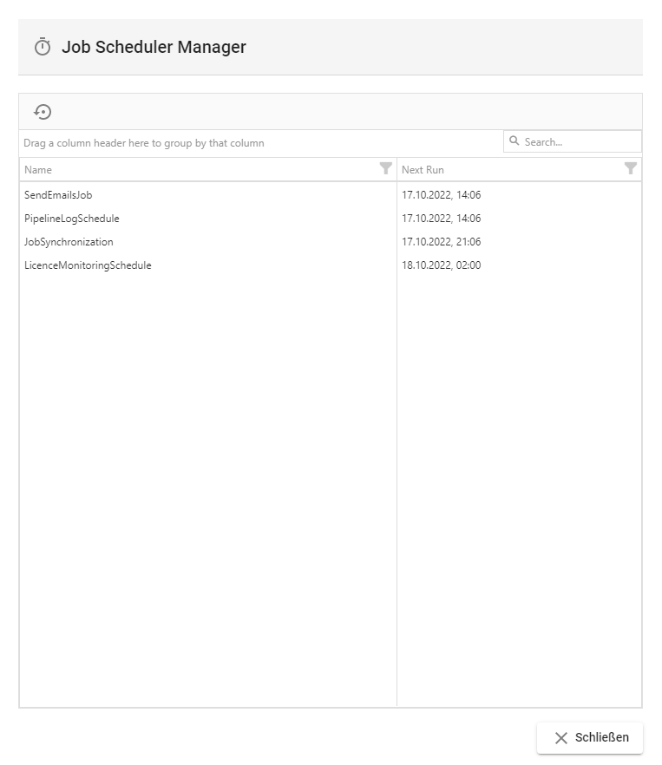This screenshot has width=662, height=765.
Task: Click the Job Scheduler Manager title text
Action: (154, 47)
